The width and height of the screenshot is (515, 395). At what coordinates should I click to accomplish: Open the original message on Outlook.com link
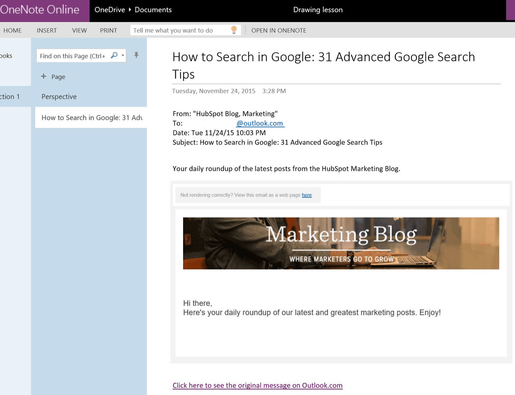pos(257,385)
